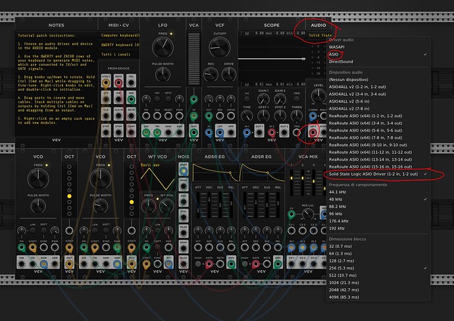454x321 pixels.
Task: Click the NOIS module PINK output jack
Action: coord(184,186)
